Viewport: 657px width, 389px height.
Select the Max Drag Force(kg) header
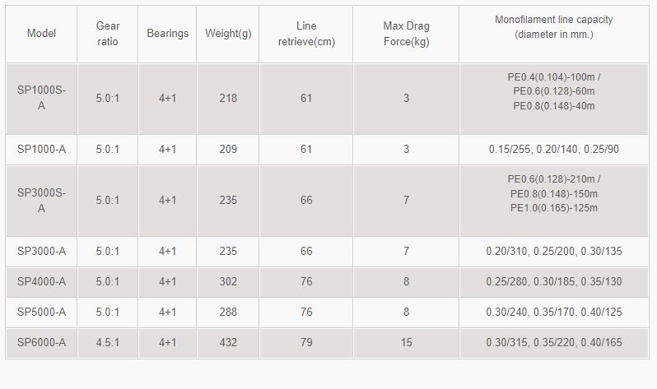[x=406, y=34]
